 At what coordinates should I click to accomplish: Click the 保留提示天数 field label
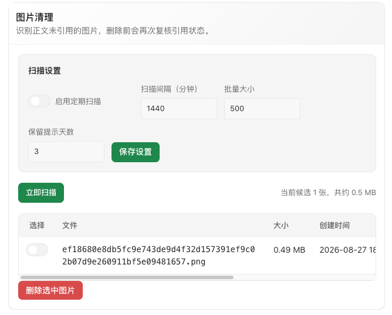pyautogui.click(x=51, y=132)
